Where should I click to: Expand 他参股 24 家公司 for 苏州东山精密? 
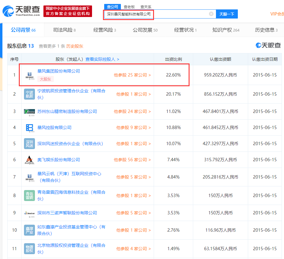point(132,111)
